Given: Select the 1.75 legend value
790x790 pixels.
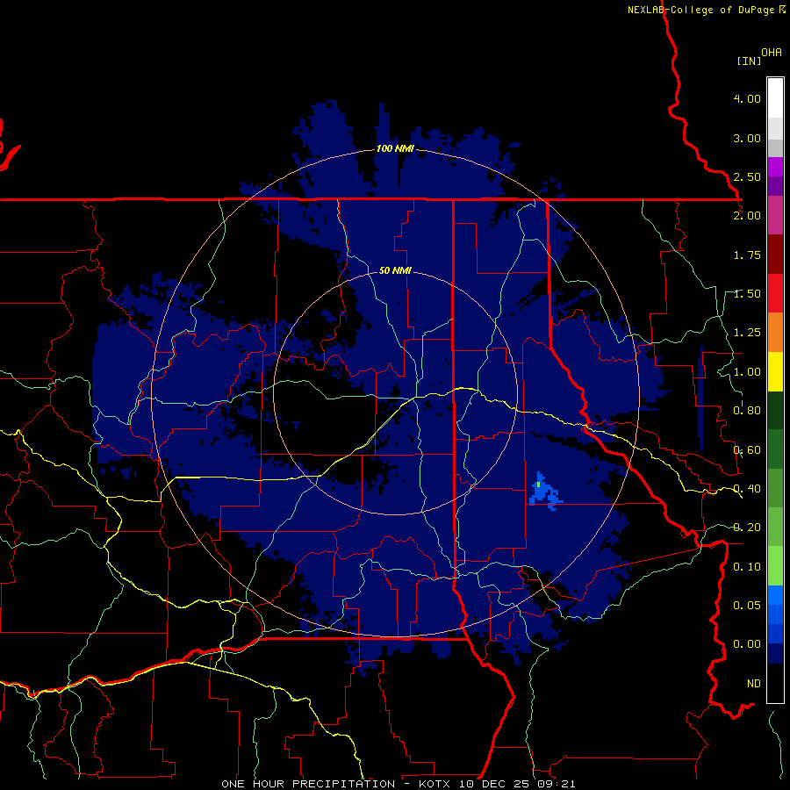Looking at the screenshot, I should 747,255.
